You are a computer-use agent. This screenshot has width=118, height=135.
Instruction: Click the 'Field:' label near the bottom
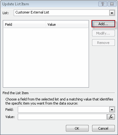(9, 110)
